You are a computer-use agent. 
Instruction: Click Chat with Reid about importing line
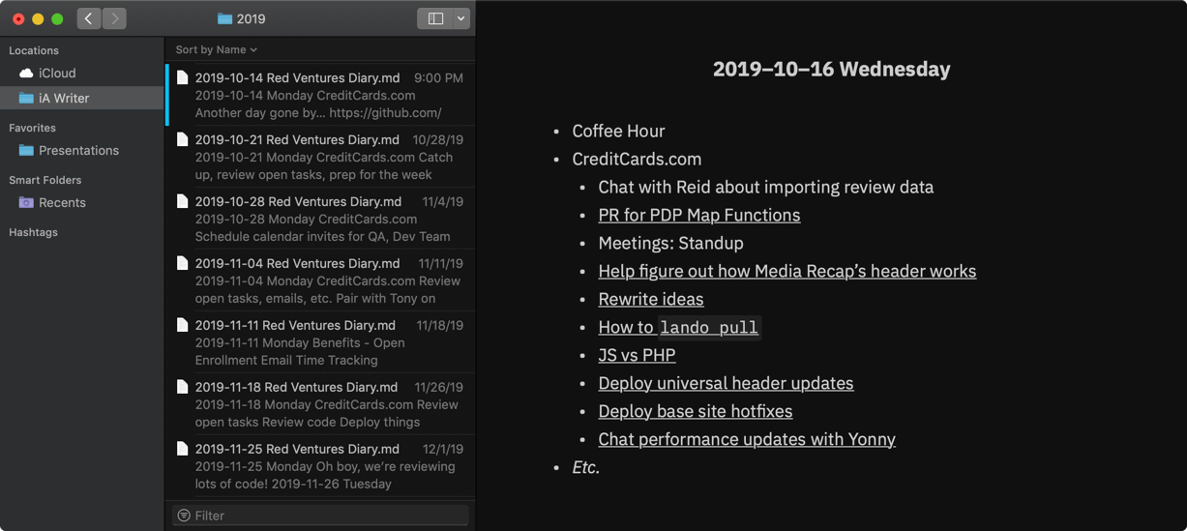(765, 187)
